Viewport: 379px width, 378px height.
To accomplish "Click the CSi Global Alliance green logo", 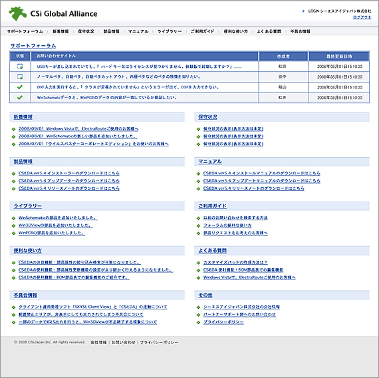I will [17, 13].
